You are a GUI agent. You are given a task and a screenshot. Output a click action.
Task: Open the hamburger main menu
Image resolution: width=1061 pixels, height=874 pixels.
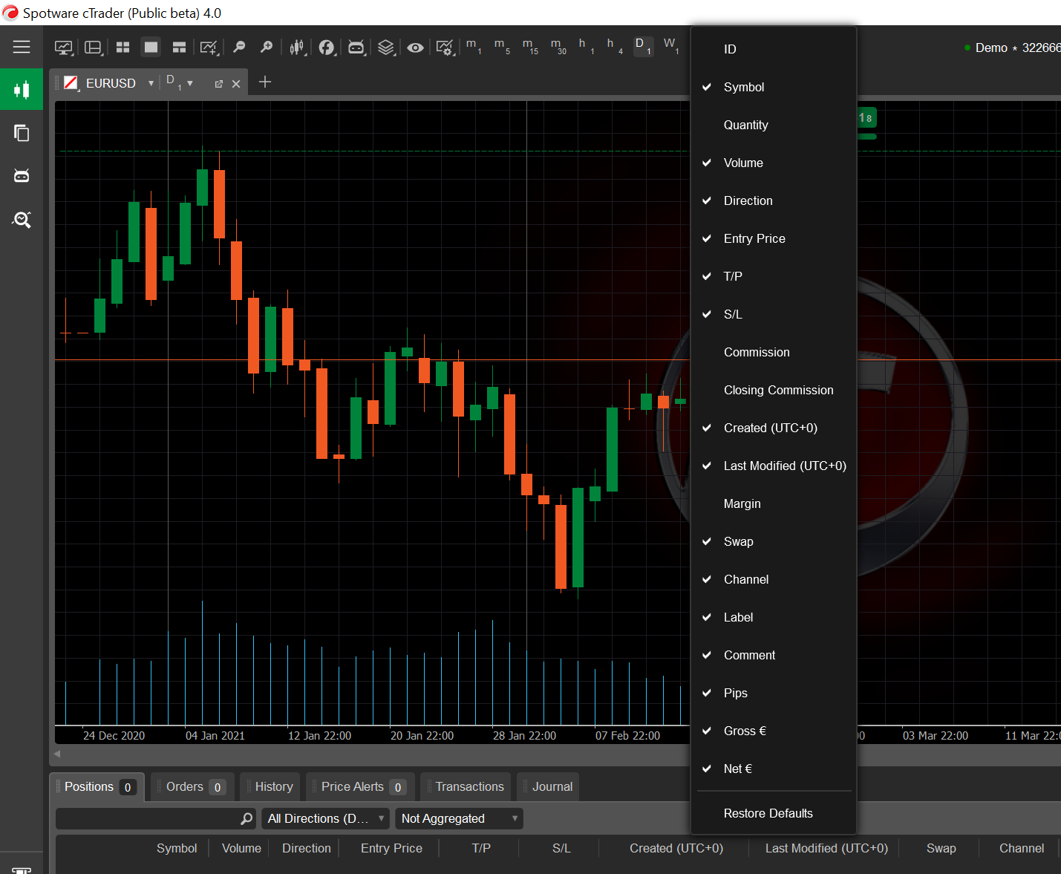(x=22, y=47)
